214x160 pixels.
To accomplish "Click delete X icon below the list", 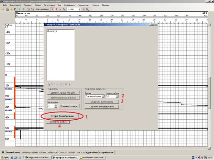I will pos(53,84).
